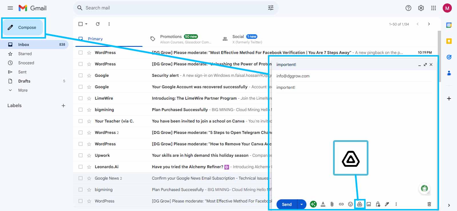Open the Sent folder

click(x=34, y=72)
